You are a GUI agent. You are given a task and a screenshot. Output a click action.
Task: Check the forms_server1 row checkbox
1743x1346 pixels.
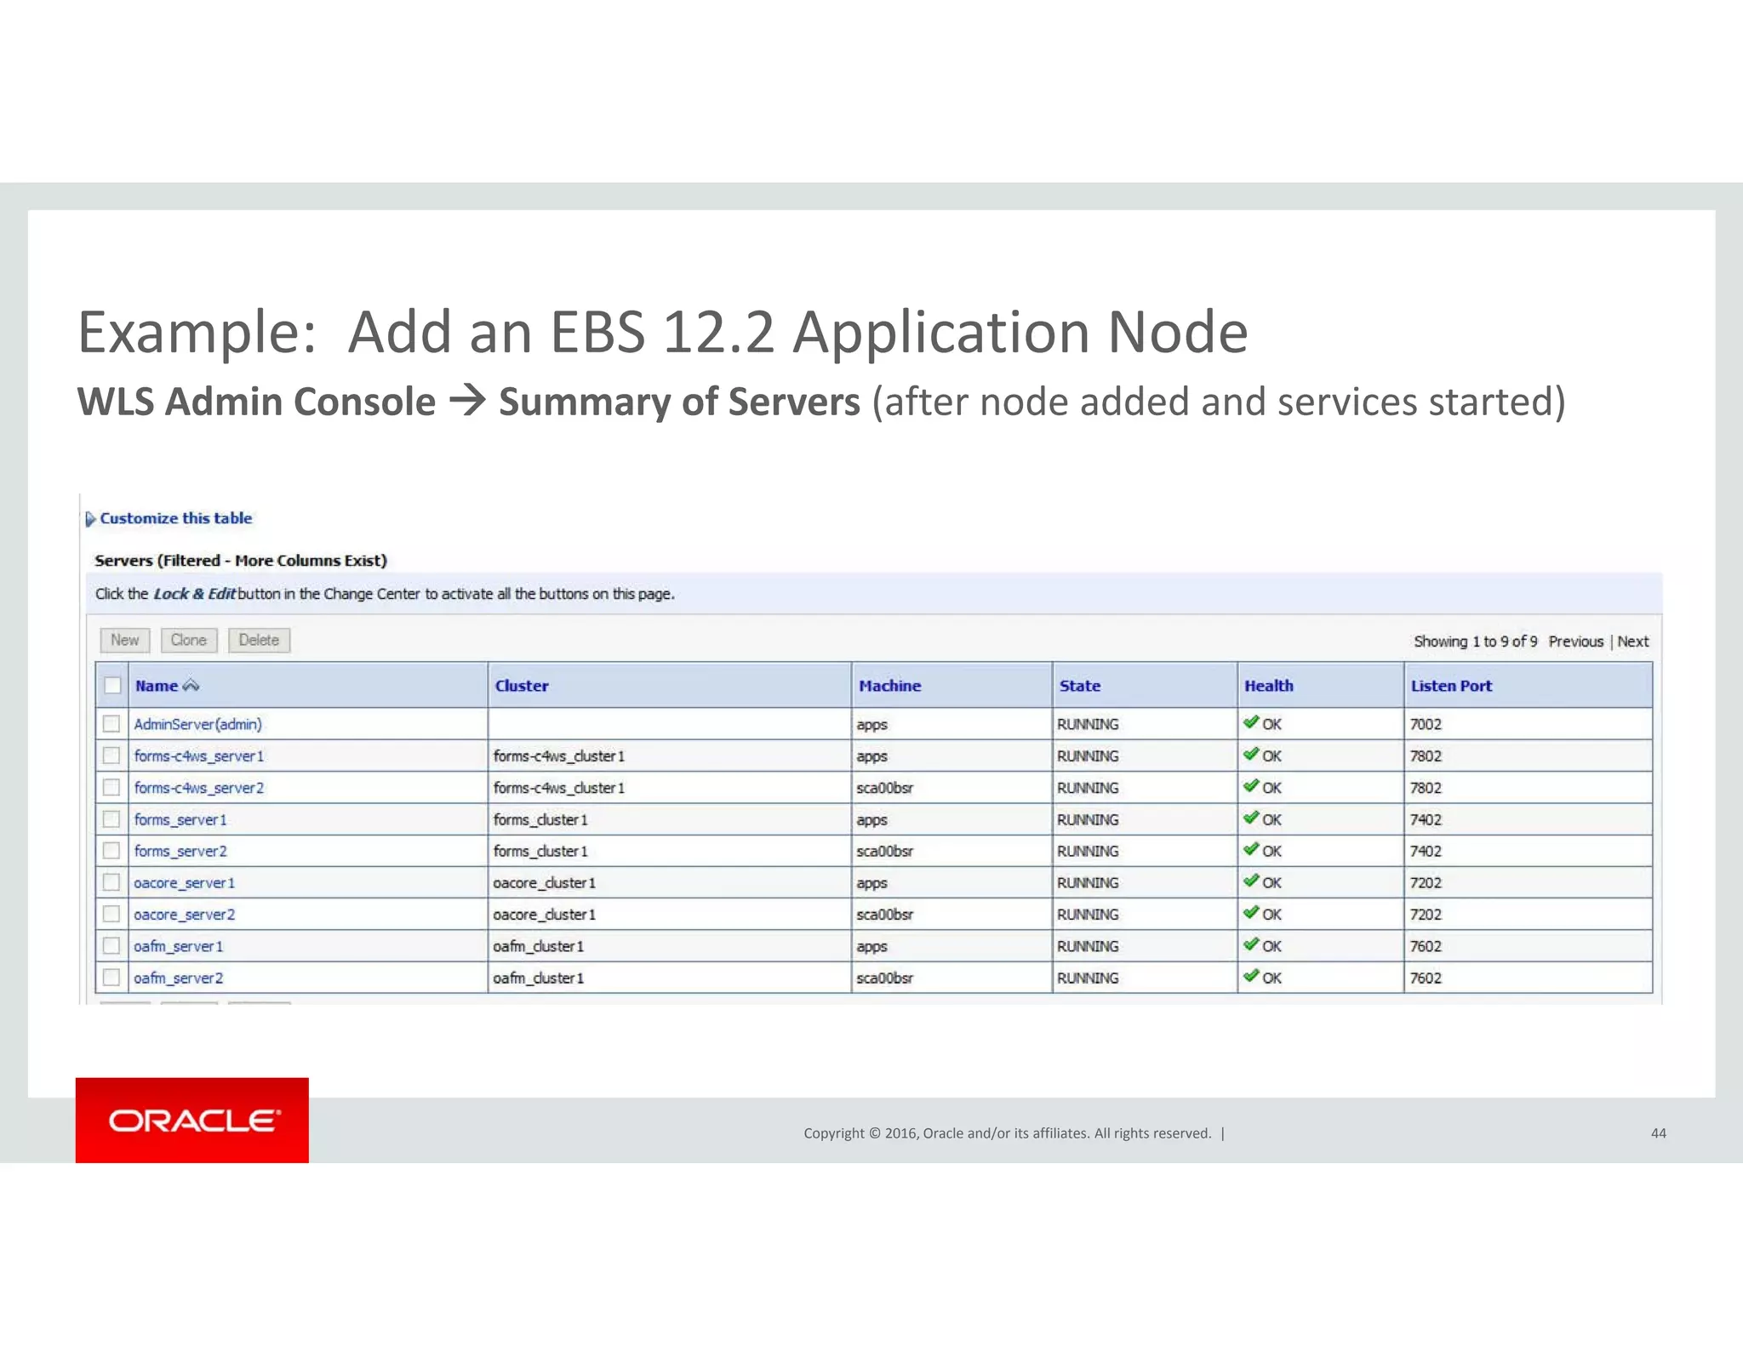(x=111, y=819)
